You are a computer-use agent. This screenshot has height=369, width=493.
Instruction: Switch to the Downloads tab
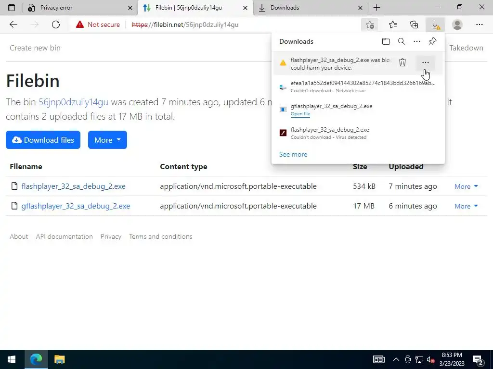point(310,8)
